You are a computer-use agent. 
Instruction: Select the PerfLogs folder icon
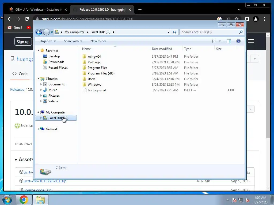84,62
